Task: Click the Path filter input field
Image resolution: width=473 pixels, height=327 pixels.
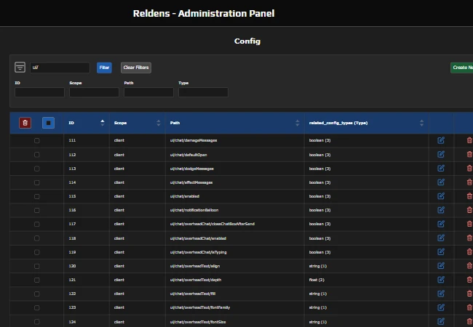Action: tap(148, 92)
